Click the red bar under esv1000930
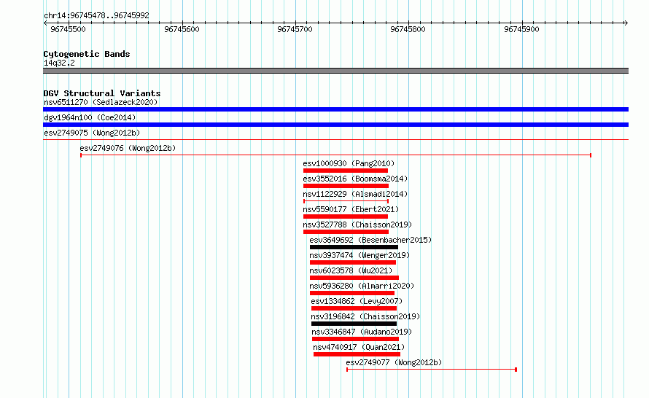Viewport: 649px width, 398px height. tap(346, 171)
